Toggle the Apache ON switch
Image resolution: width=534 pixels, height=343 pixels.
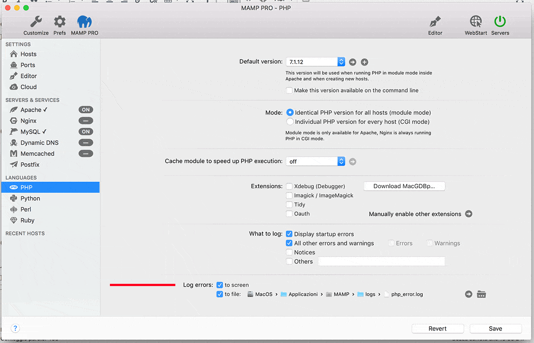click(86, 109)
